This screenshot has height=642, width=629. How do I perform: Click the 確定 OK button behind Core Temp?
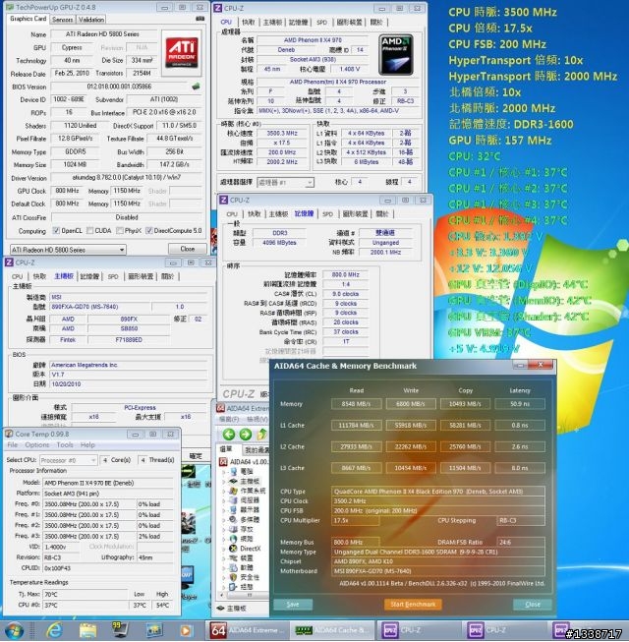[196, 456]
